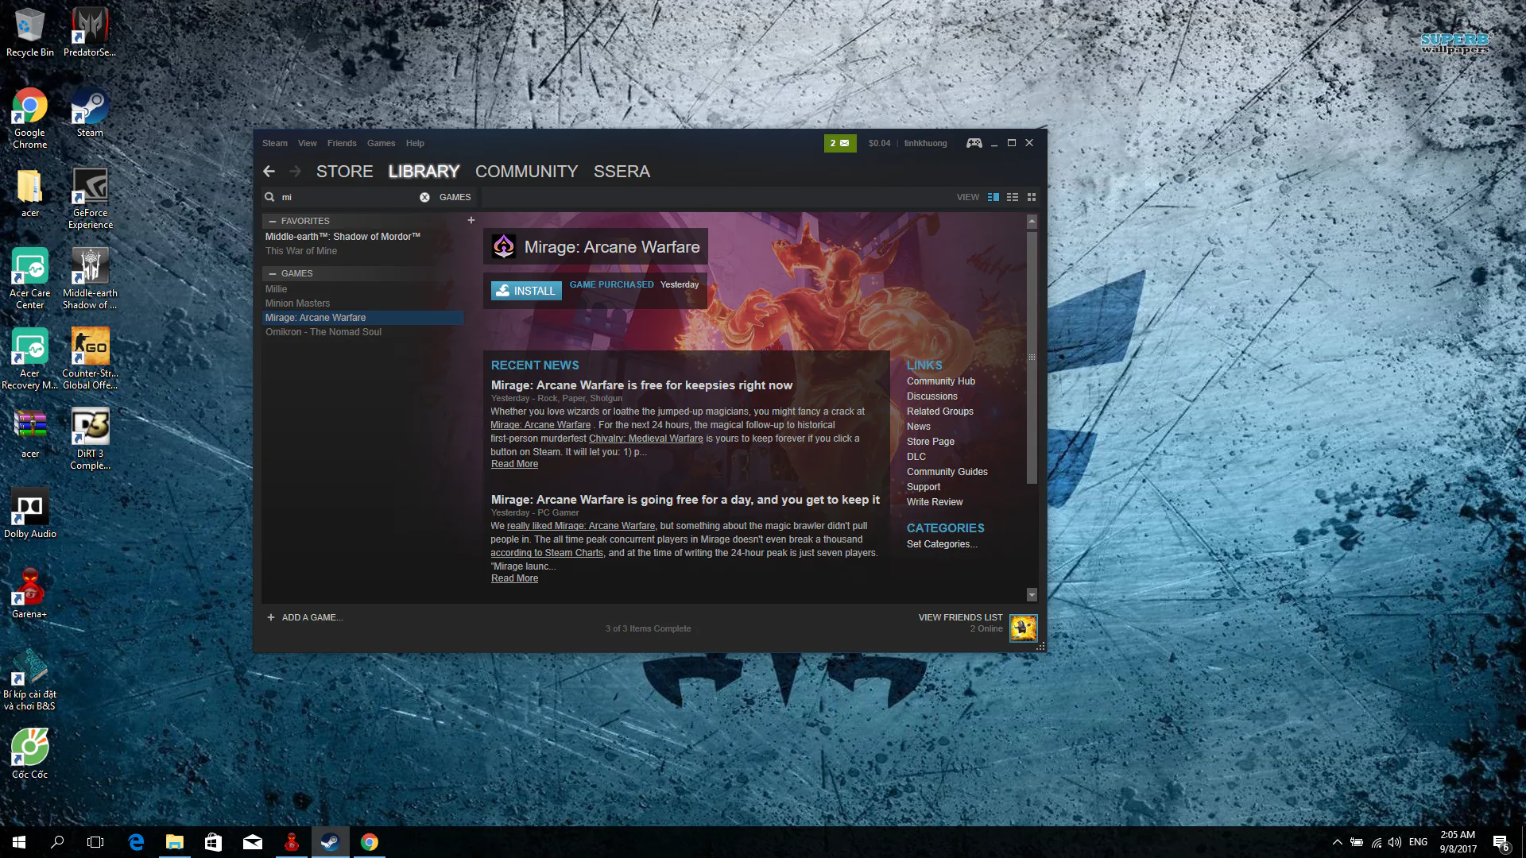Launch Big Picture mode controller icon
This screenshot has height=858, width=1526.
974,143
